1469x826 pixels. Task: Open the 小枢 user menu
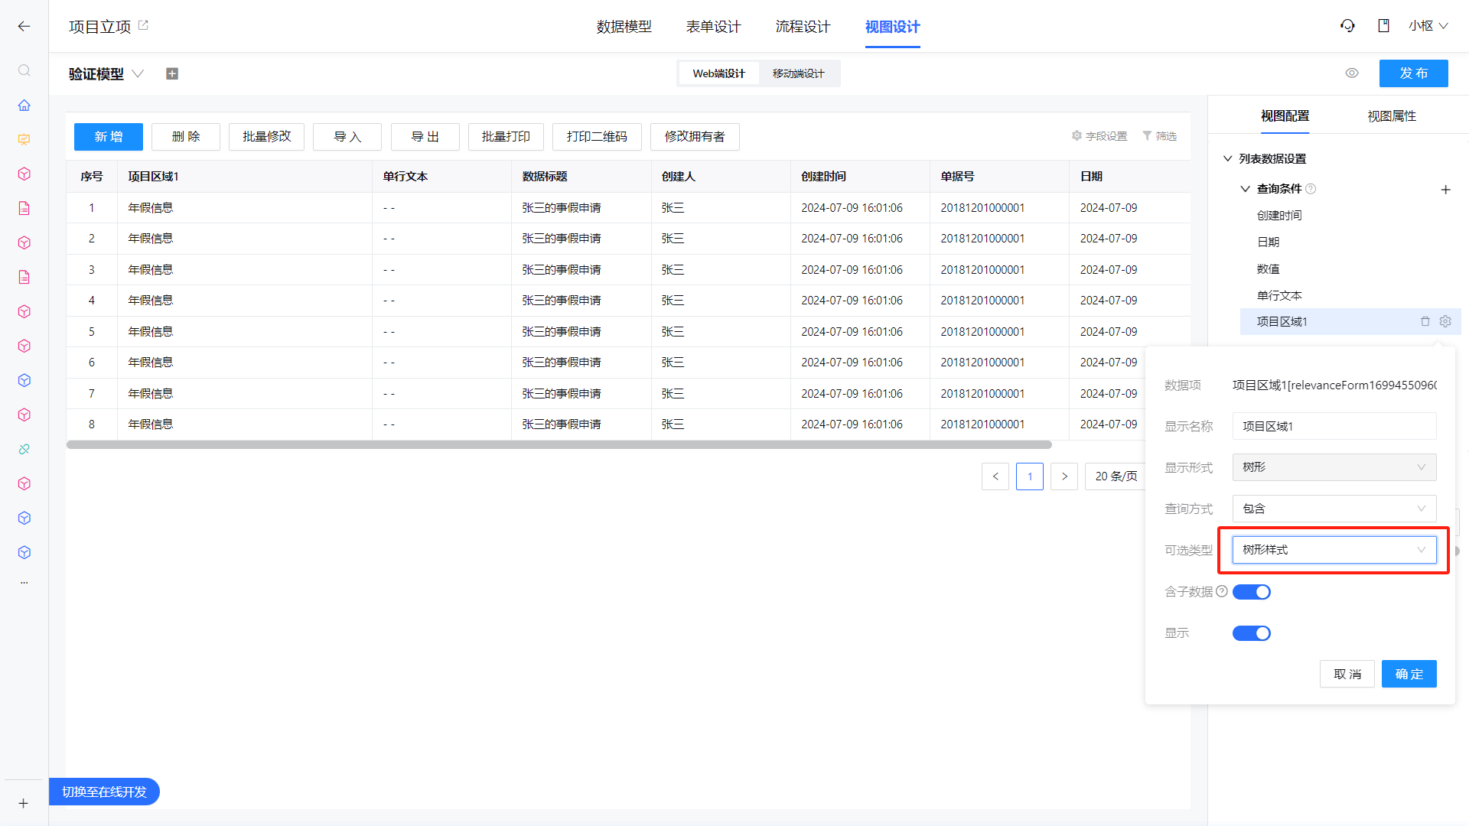coord(1428,26)
